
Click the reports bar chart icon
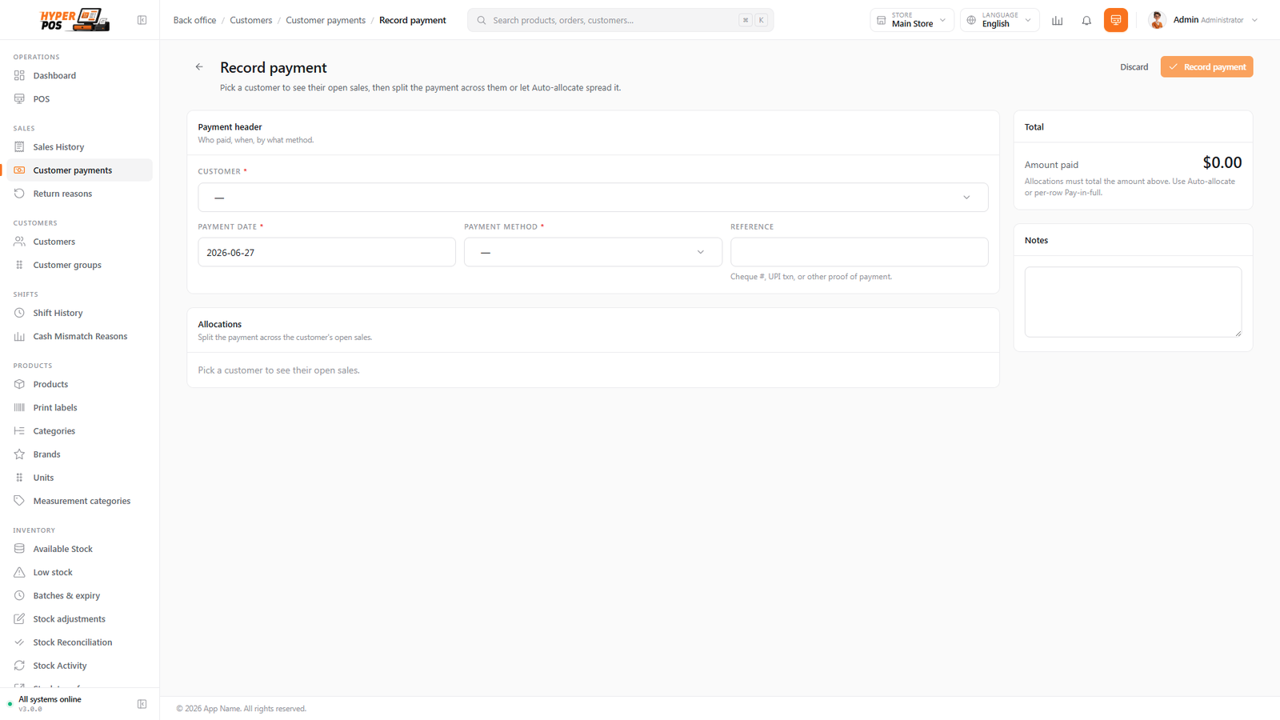(1057, 20)
